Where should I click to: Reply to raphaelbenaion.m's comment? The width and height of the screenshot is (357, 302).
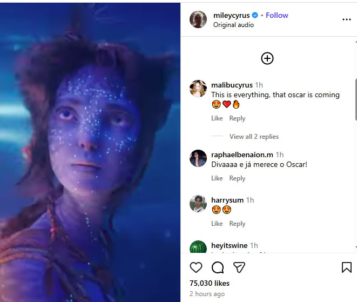237,178
